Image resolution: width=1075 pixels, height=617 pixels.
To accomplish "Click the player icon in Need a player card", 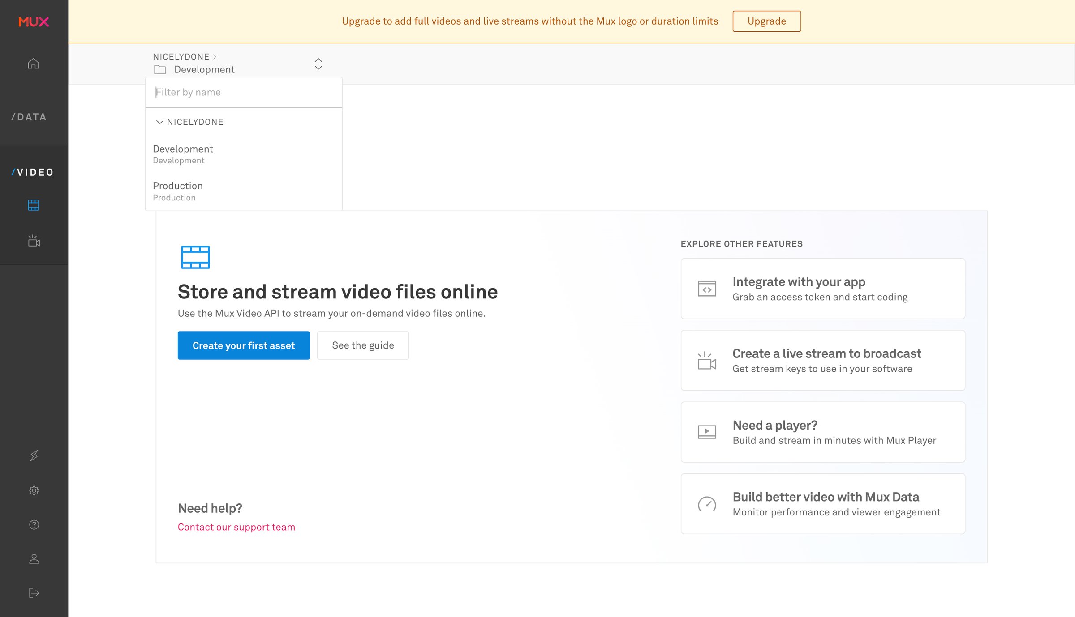I will pos(707,432).
